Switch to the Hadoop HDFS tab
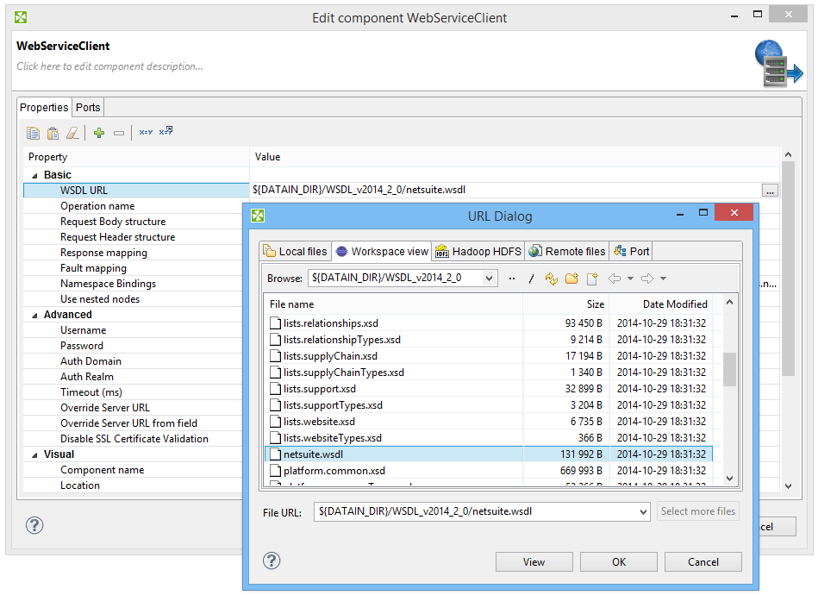Screen dimensions: 818x595 tap(478, 252)
